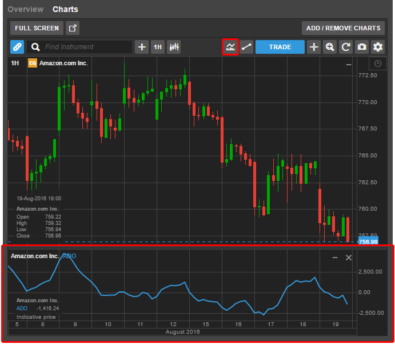395x344 pixels.
Task: Close the ADO indicator panel
Action: tap(349, 258)
